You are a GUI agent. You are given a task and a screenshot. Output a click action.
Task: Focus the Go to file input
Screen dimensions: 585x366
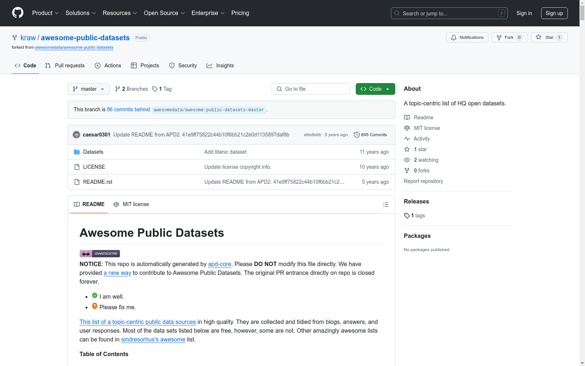pyautogui.click(x=311, y=89)
